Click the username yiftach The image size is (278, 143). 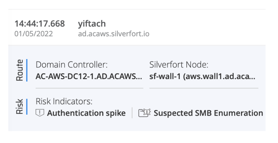pyautogui.click(x=92, y=24)
